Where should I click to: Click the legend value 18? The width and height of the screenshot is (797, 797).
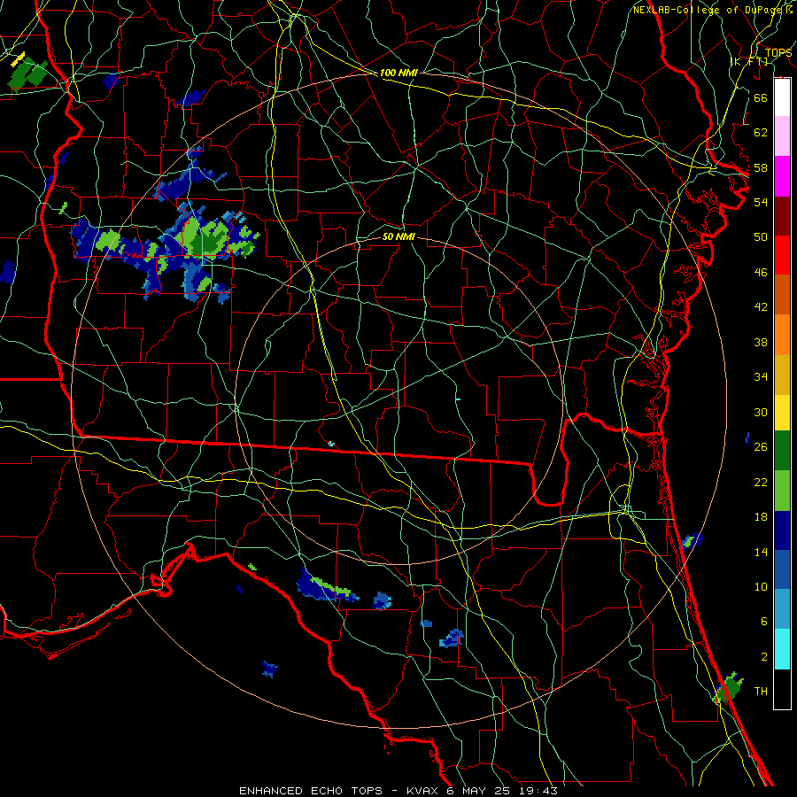click(761, 517)
